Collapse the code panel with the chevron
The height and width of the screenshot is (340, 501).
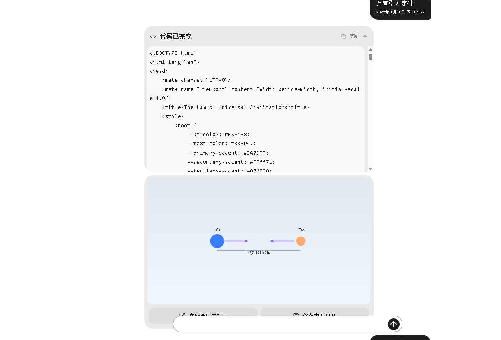coord(365,36)
